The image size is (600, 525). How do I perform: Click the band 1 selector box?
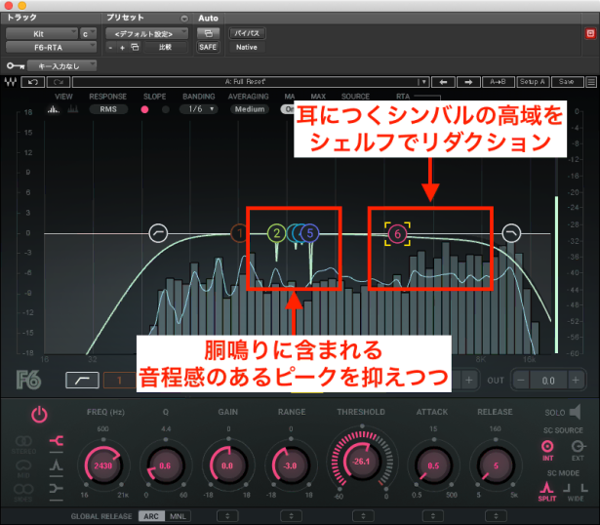pos(119,380)
